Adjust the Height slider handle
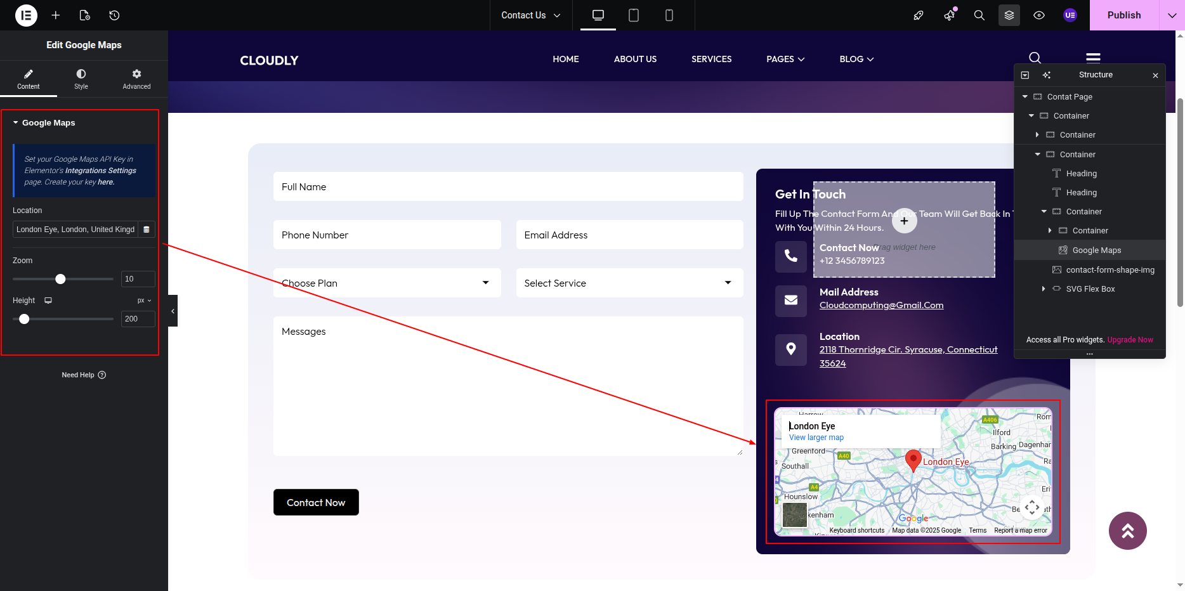This screenshot has width=1185, height=591. [24, 319]
